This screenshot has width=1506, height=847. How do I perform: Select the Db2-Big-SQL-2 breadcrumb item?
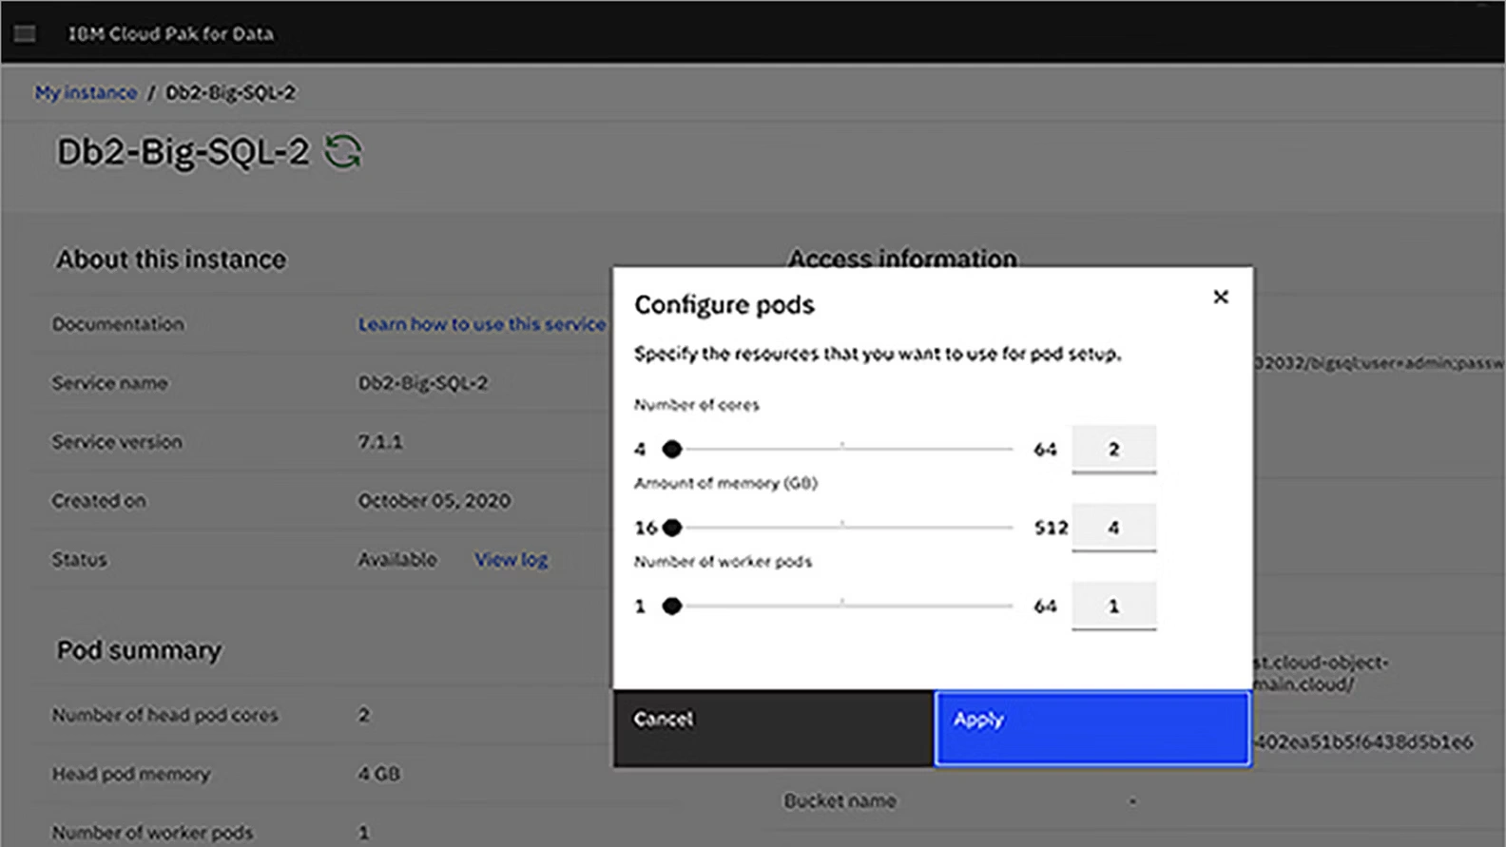230,93
